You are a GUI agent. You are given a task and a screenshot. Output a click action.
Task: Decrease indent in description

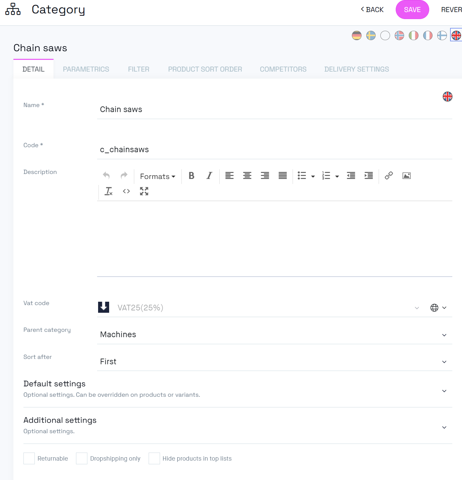point(351,176)
